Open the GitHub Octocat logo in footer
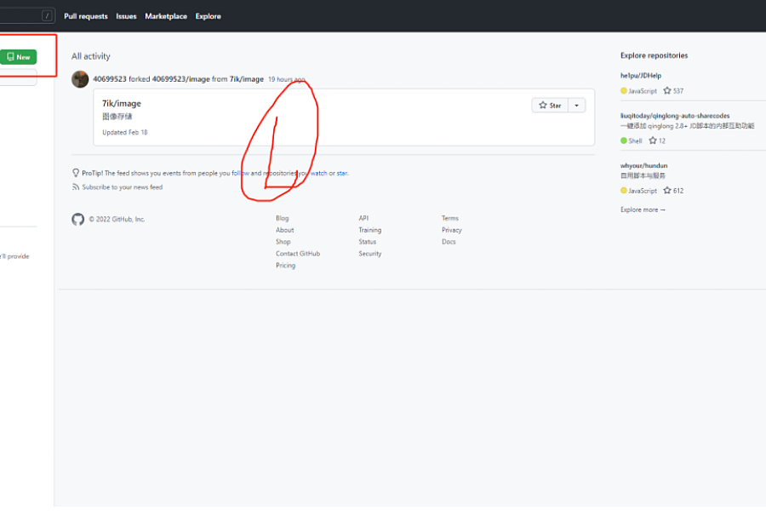 pos(78,219)
